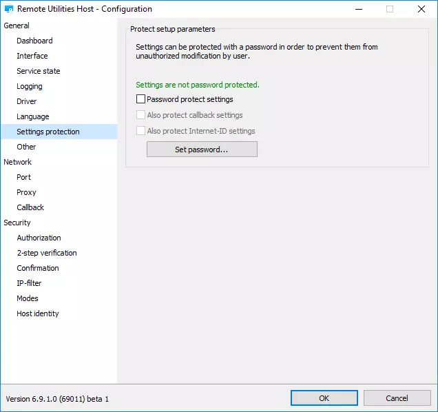Click the Remote Utilities app icon in title bar
This screenshot has width=438, height=412.
click(9, 9)
